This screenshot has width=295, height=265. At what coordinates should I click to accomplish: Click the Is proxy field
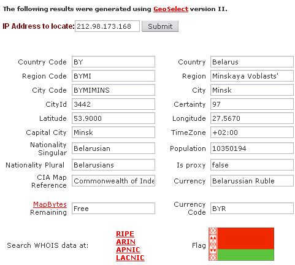click(x=252, y=165)
